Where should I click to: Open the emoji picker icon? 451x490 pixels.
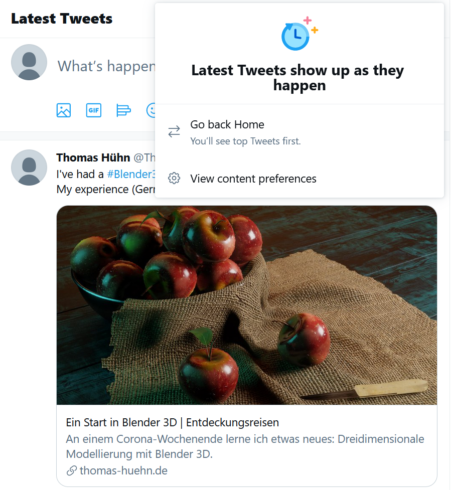pos(152,110)
